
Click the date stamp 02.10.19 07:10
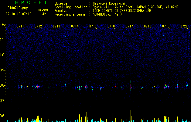19,14
